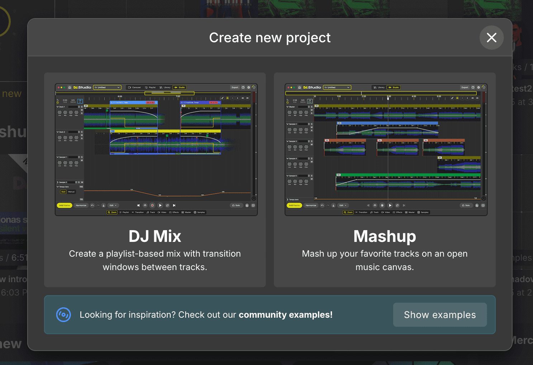Toggle Auto tempo mode in DJ Mix preview
This screenshot has height=365, width=533.
[63, 192]
